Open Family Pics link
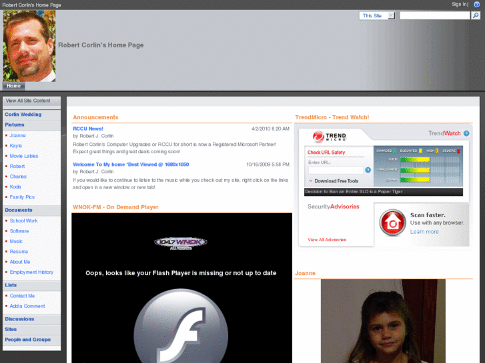 [x=22, y=197]
